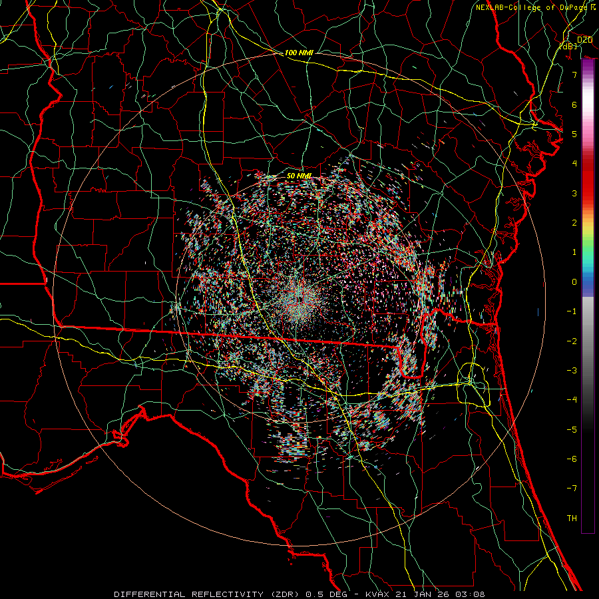The height and width of the screenshot is (599, 599).
Task: Click the 5 value on color scale
Action: tap(574, 134)
